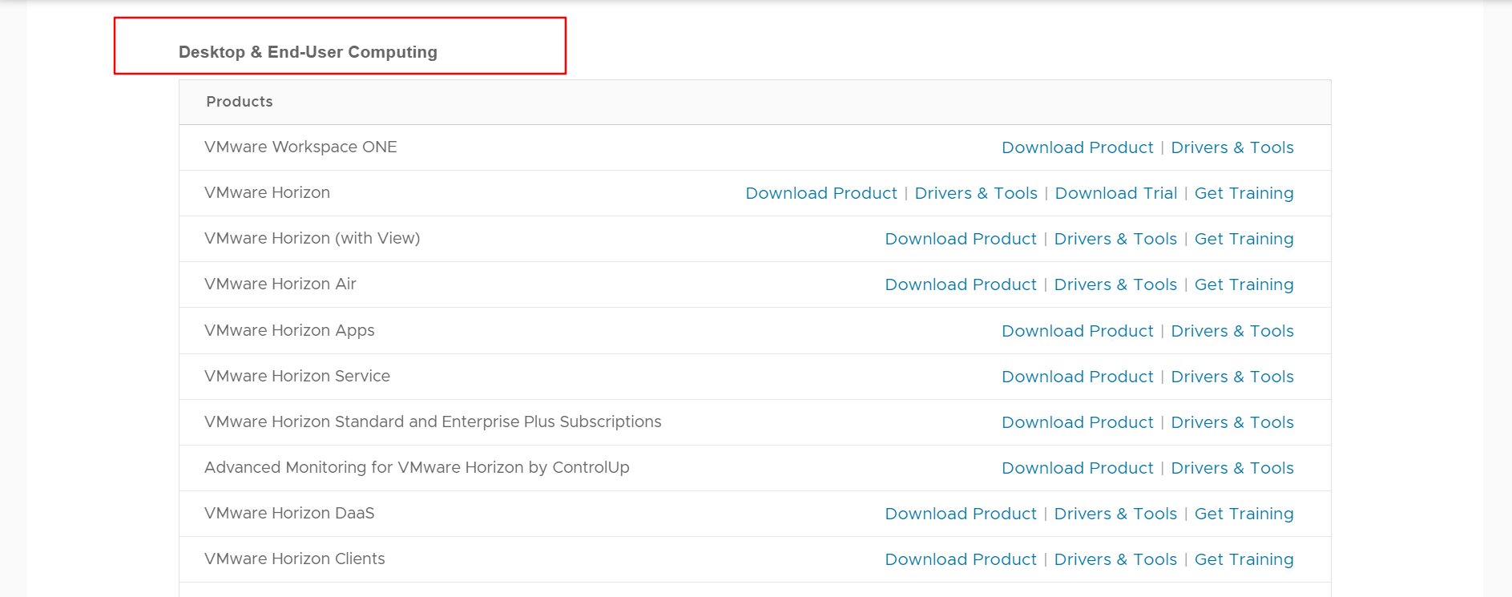Screen dimensions: 1512x597
Task: Click Download Product in the VMware Horizon row
Action: click(x=821, y=193)
